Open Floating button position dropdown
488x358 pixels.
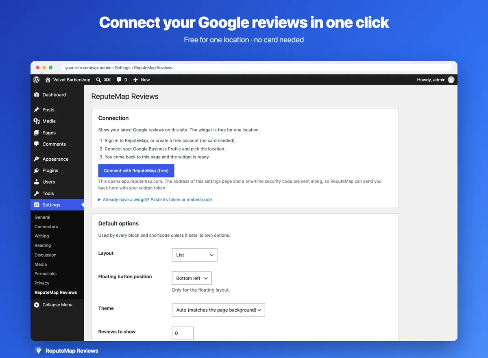click(x=192, y=278)
